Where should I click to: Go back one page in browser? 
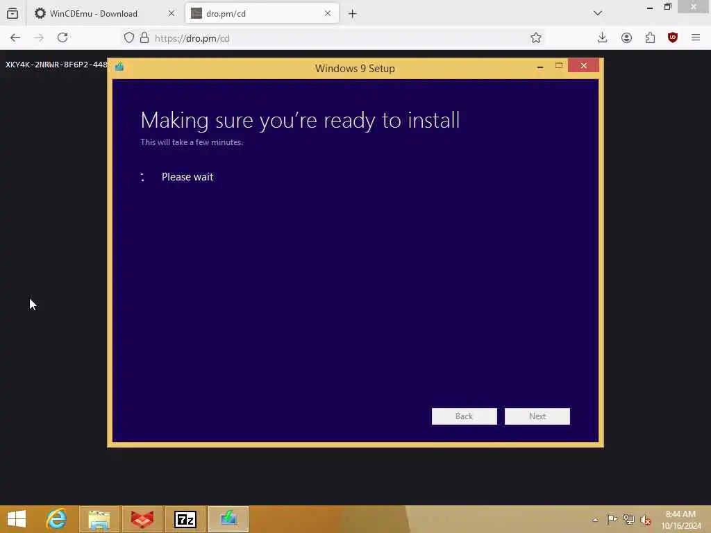(x=15, y=38)
